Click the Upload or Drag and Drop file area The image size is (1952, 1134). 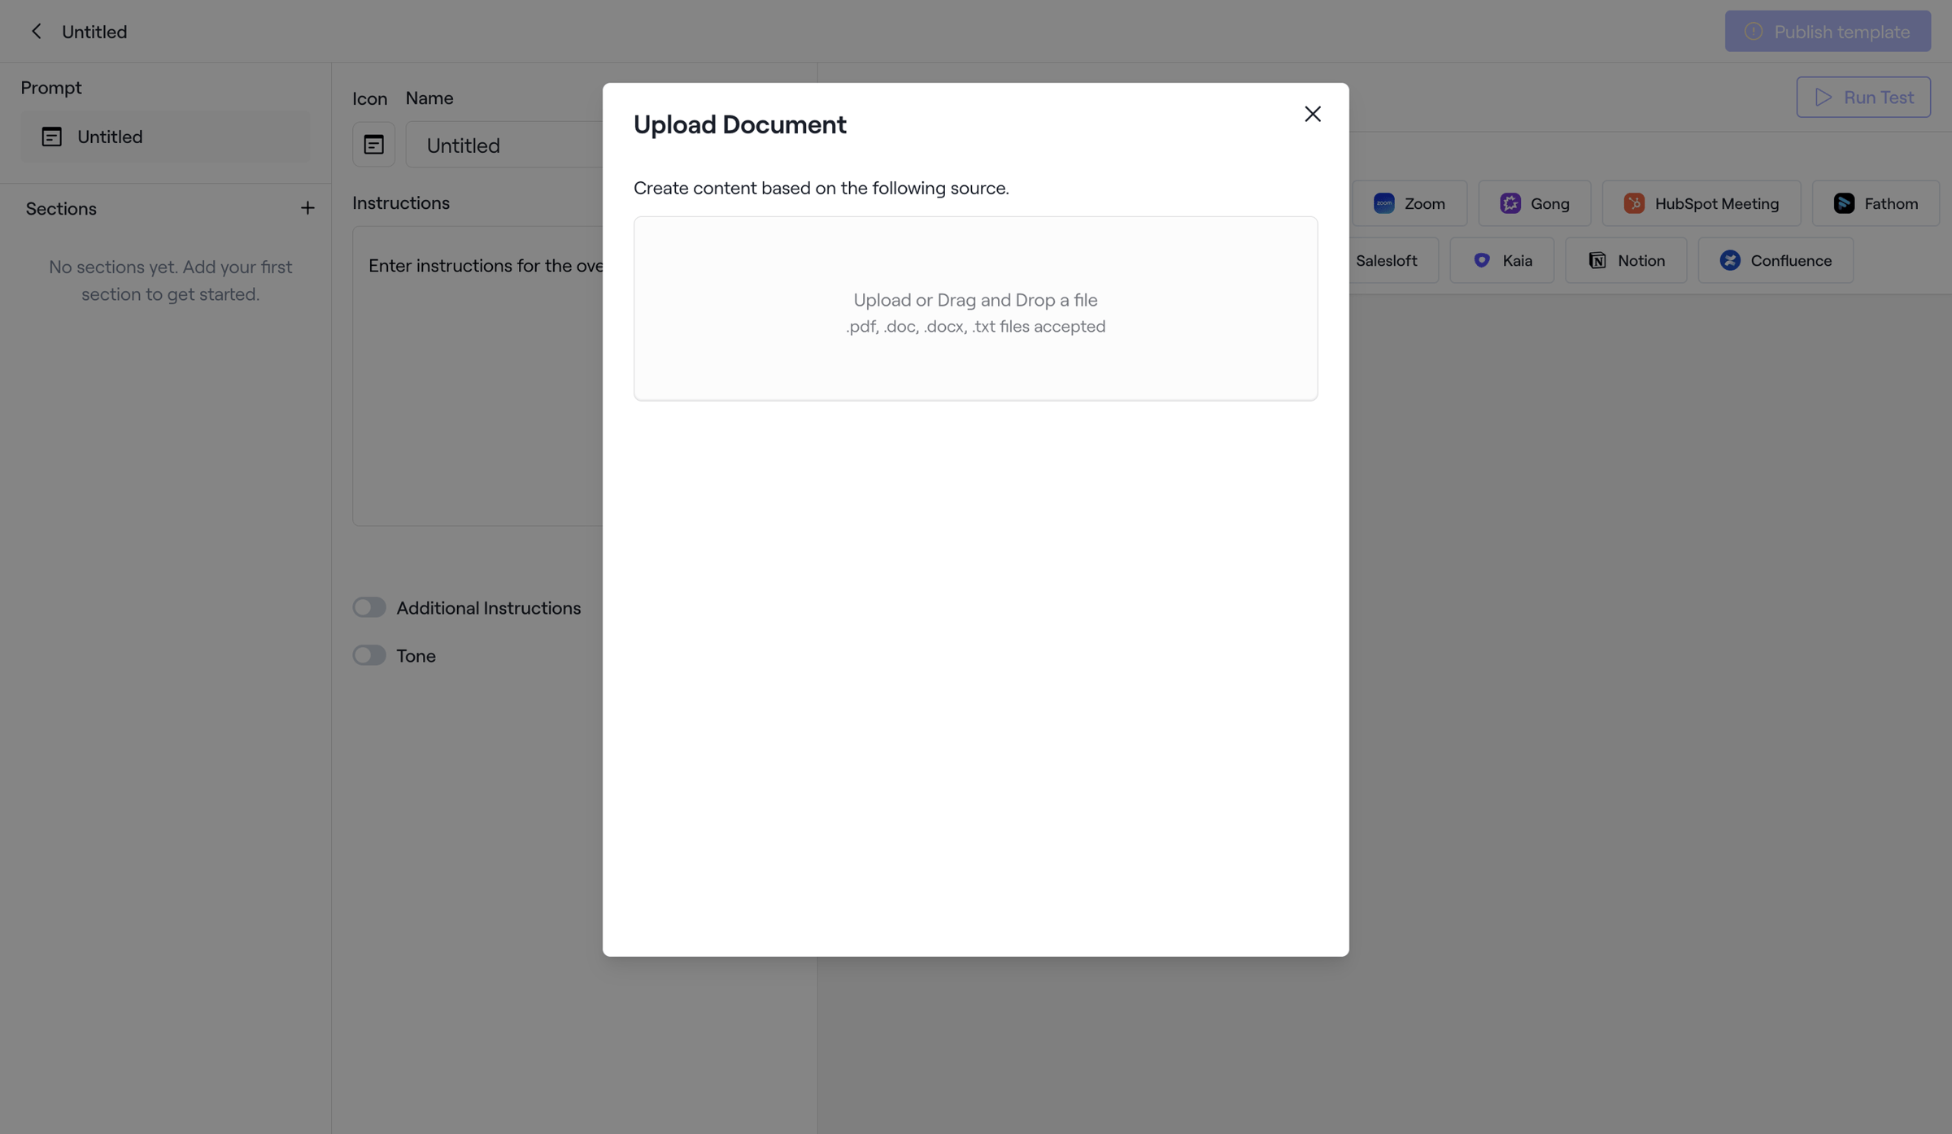pyautogui.click(x=975, y=308)
